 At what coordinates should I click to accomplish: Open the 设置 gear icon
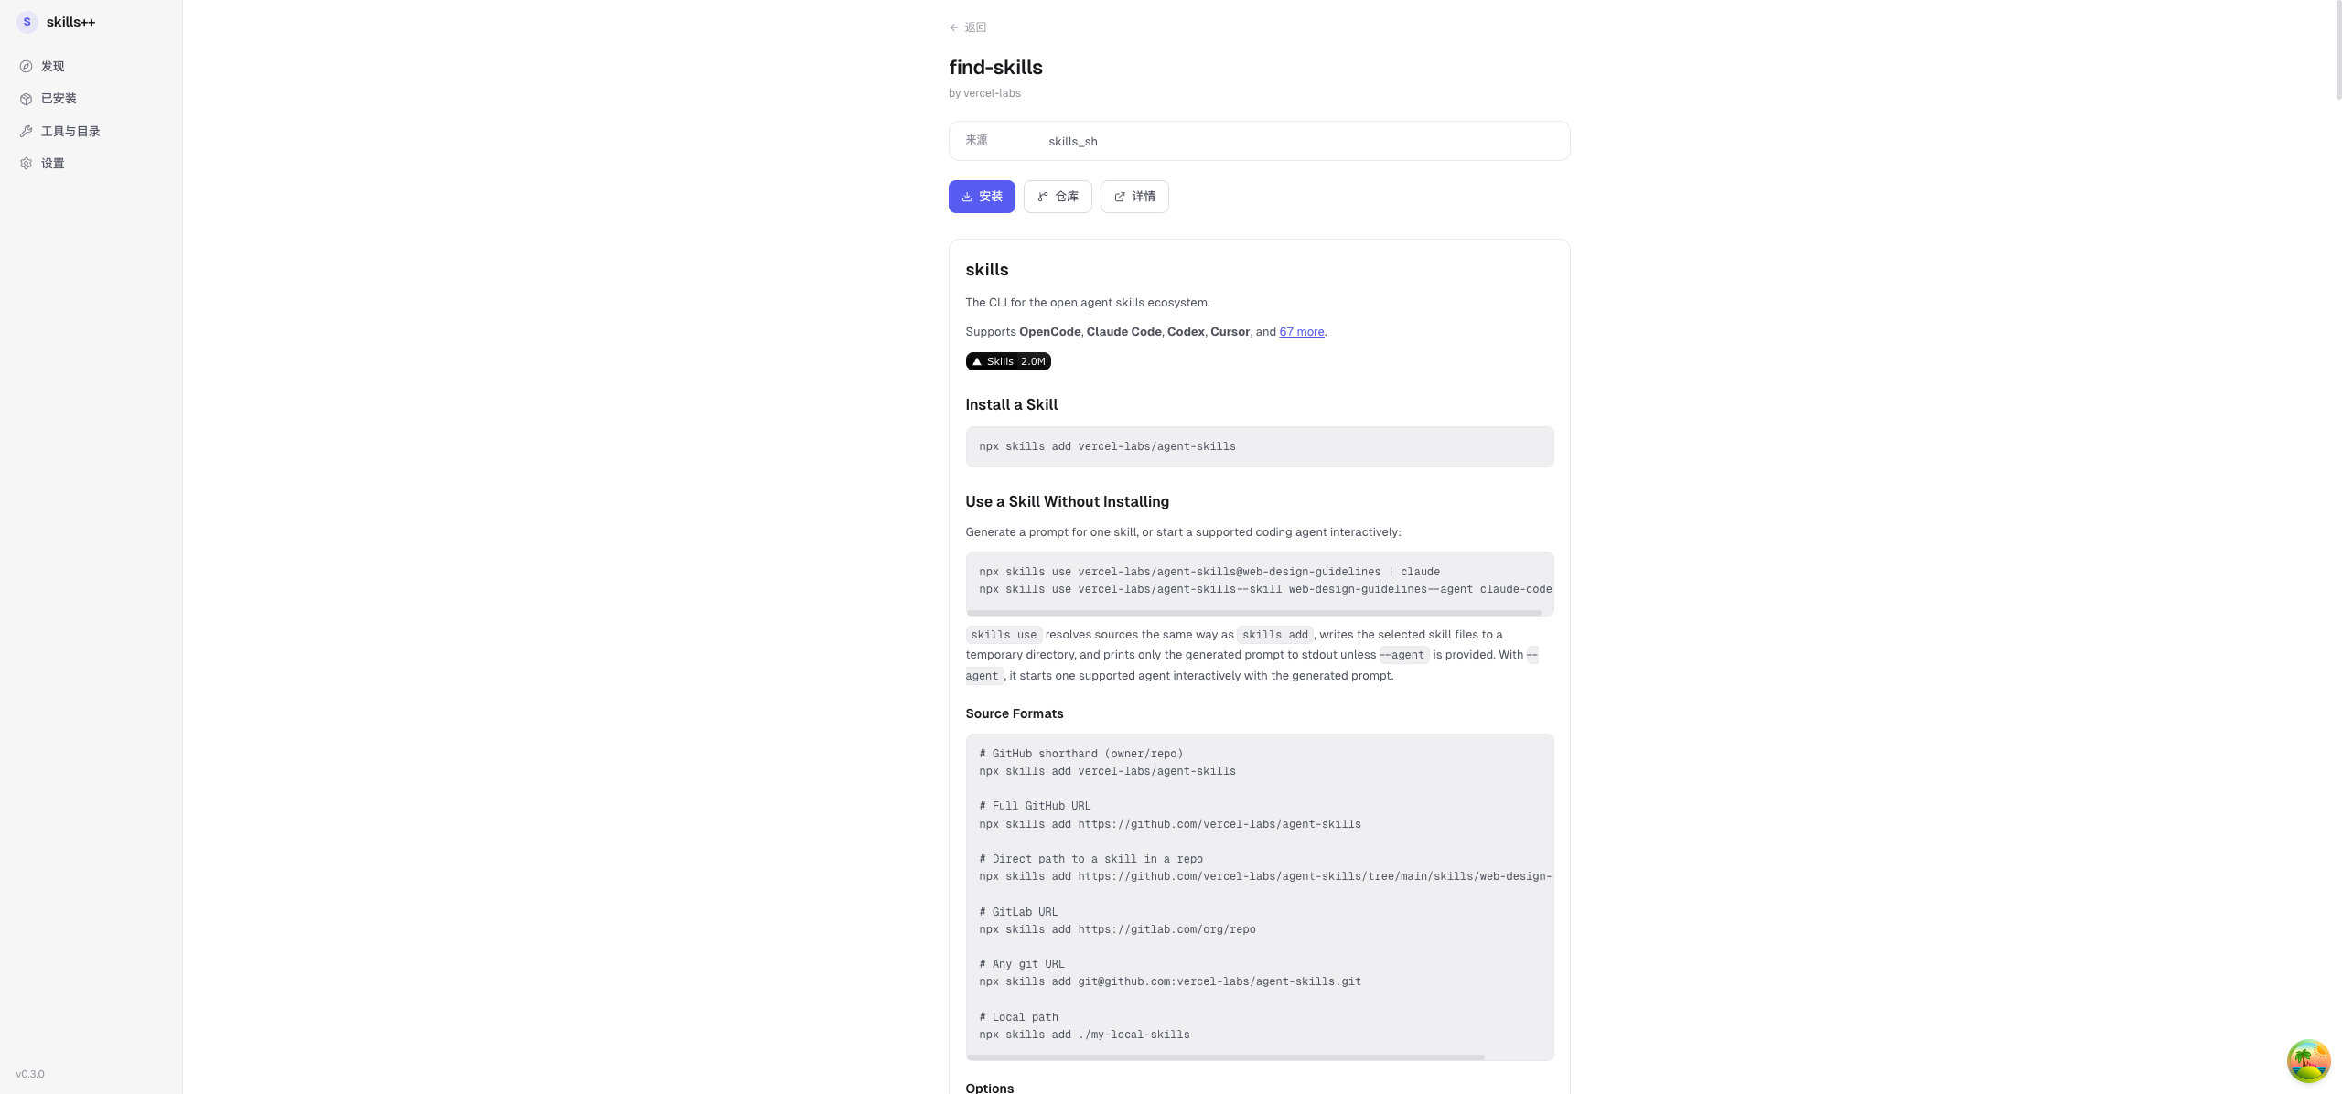coord(27,164)
